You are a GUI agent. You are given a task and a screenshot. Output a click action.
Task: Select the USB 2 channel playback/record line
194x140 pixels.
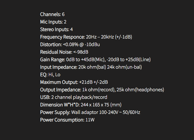tap(74, 97)
